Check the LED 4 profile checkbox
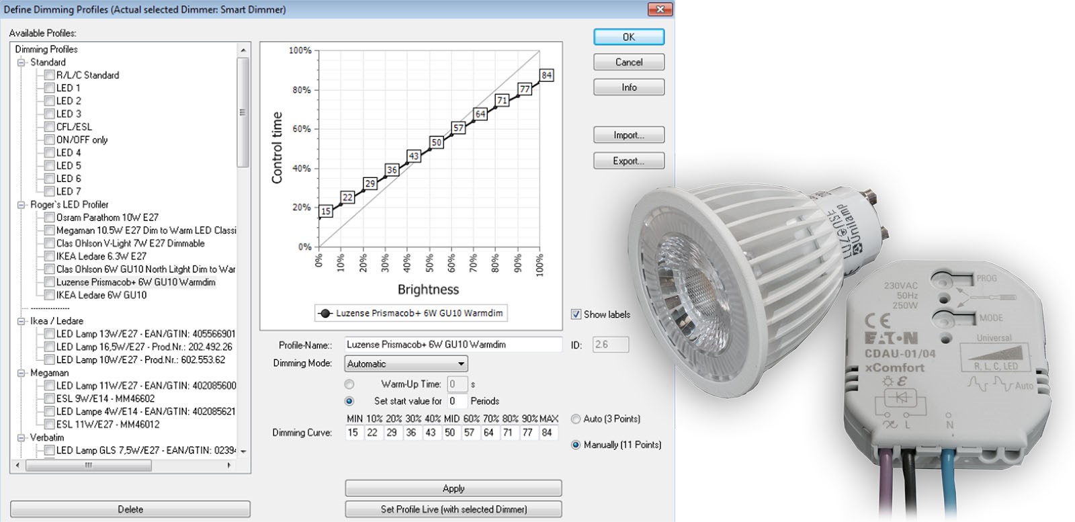Screen dimensions: 1075x522 click(x=49, y=153)
